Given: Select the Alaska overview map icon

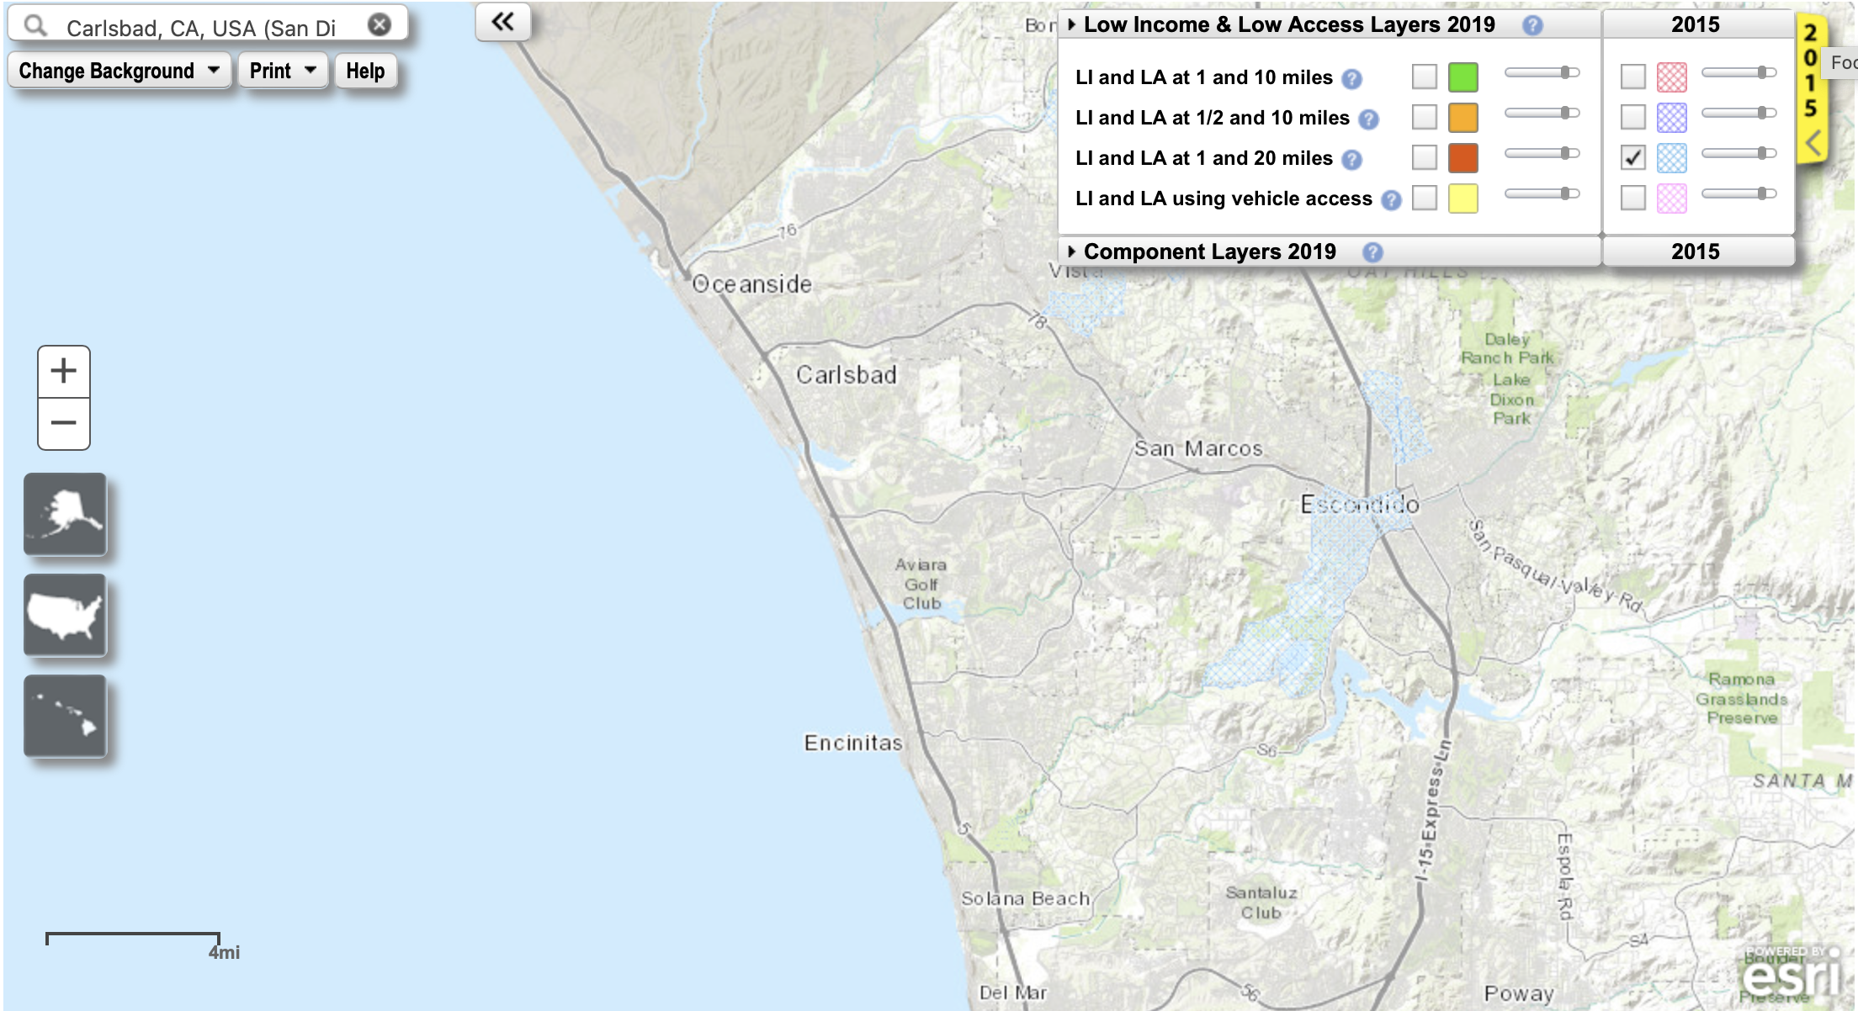Looking at the screenshot, I should pos(66,515).
